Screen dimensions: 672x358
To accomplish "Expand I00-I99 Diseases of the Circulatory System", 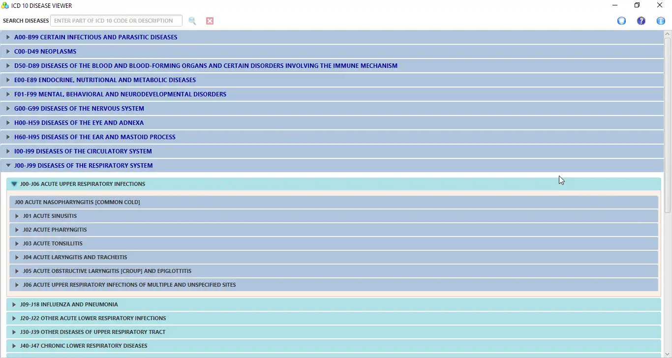I will [333, 151].
